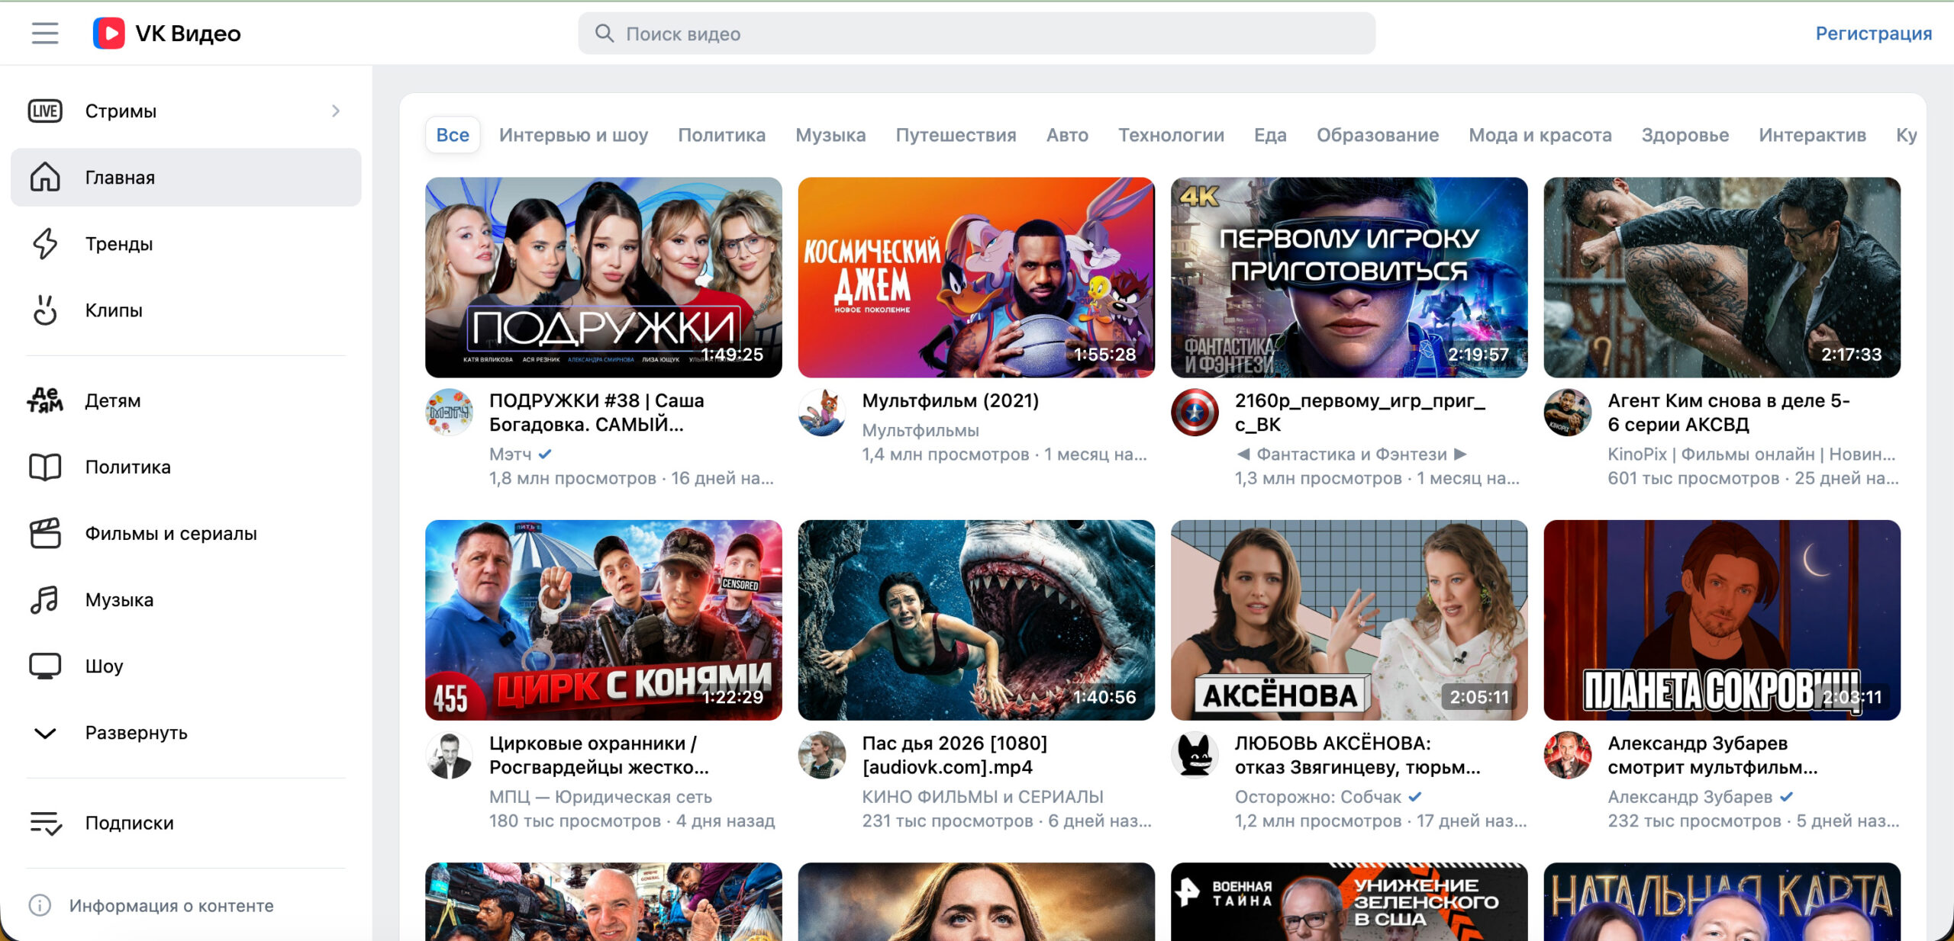Image resolution: width=1954 pixels, height=941 pixels.
Task: Click the Фильмы и сериалы clapperboard icon
Action: tap(45, 533)
